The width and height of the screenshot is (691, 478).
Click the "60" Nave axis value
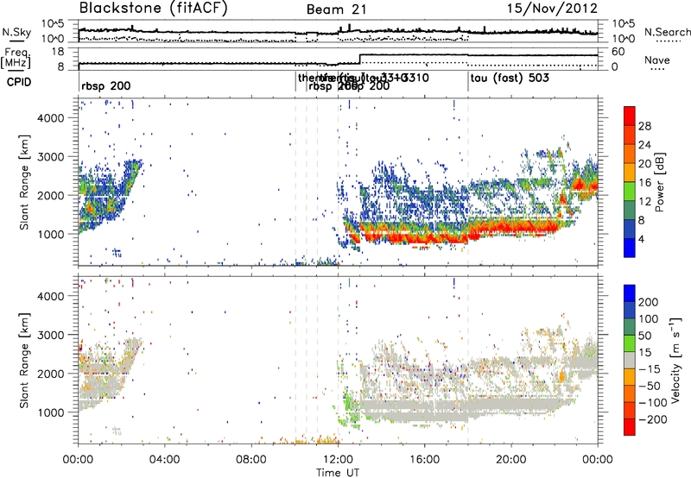618,52
